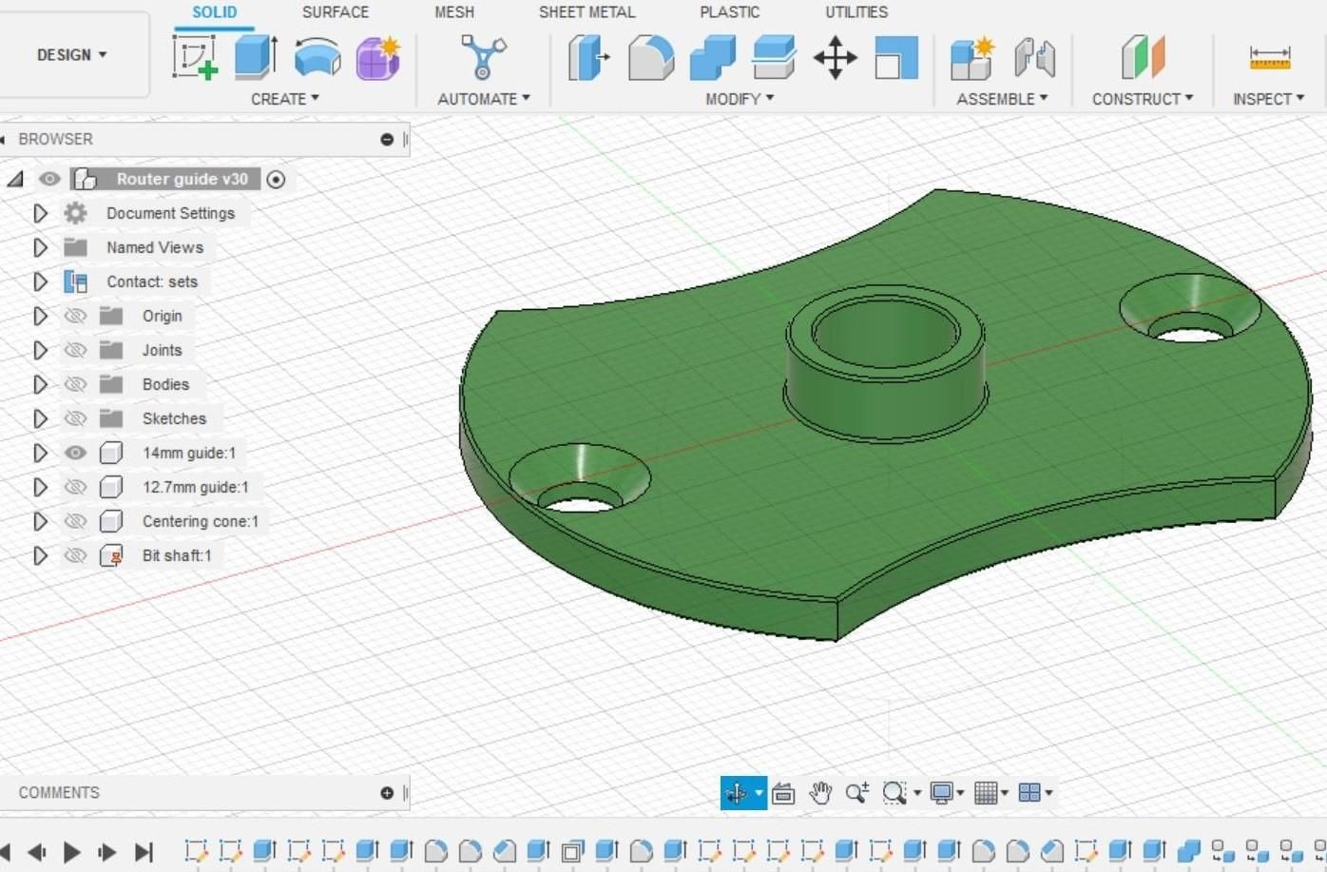
Task: Open Display Settings in the navigation bar
Action: pyautogui.click(x=942, y=792)
